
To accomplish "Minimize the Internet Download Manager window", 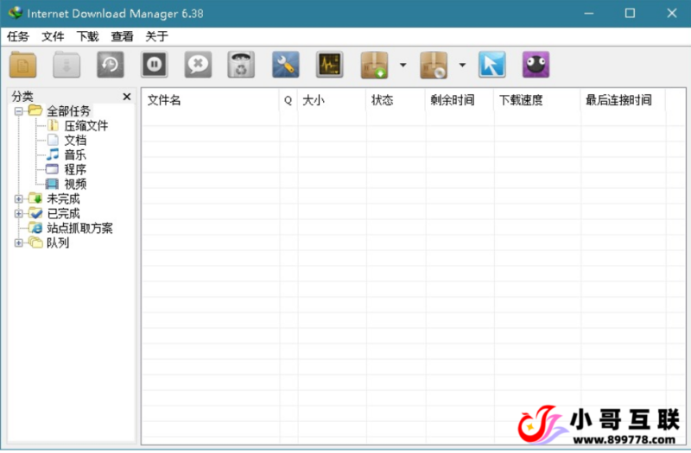I will [589, 13].
